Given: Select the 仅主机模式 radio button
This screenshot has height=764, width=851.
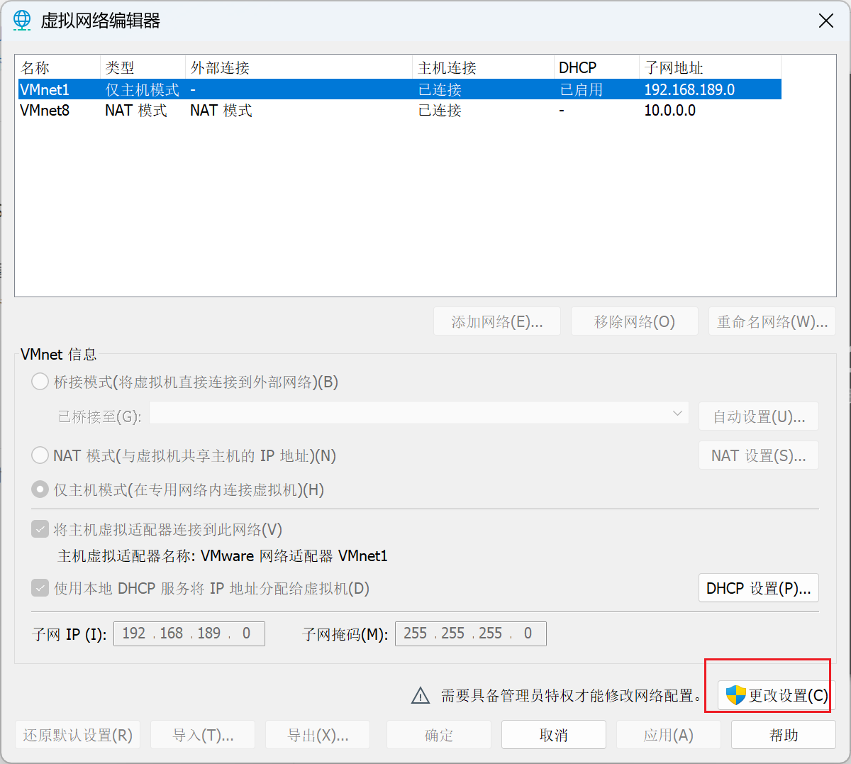Looking at the screenshot, I should (x=40, y=489).
